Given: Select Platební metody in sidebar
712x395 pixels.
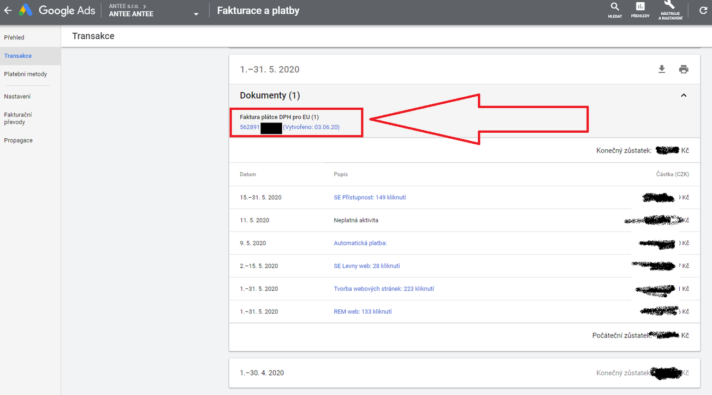Looking at the screenshot, I should pyautogui.click(x=25, y=74).
